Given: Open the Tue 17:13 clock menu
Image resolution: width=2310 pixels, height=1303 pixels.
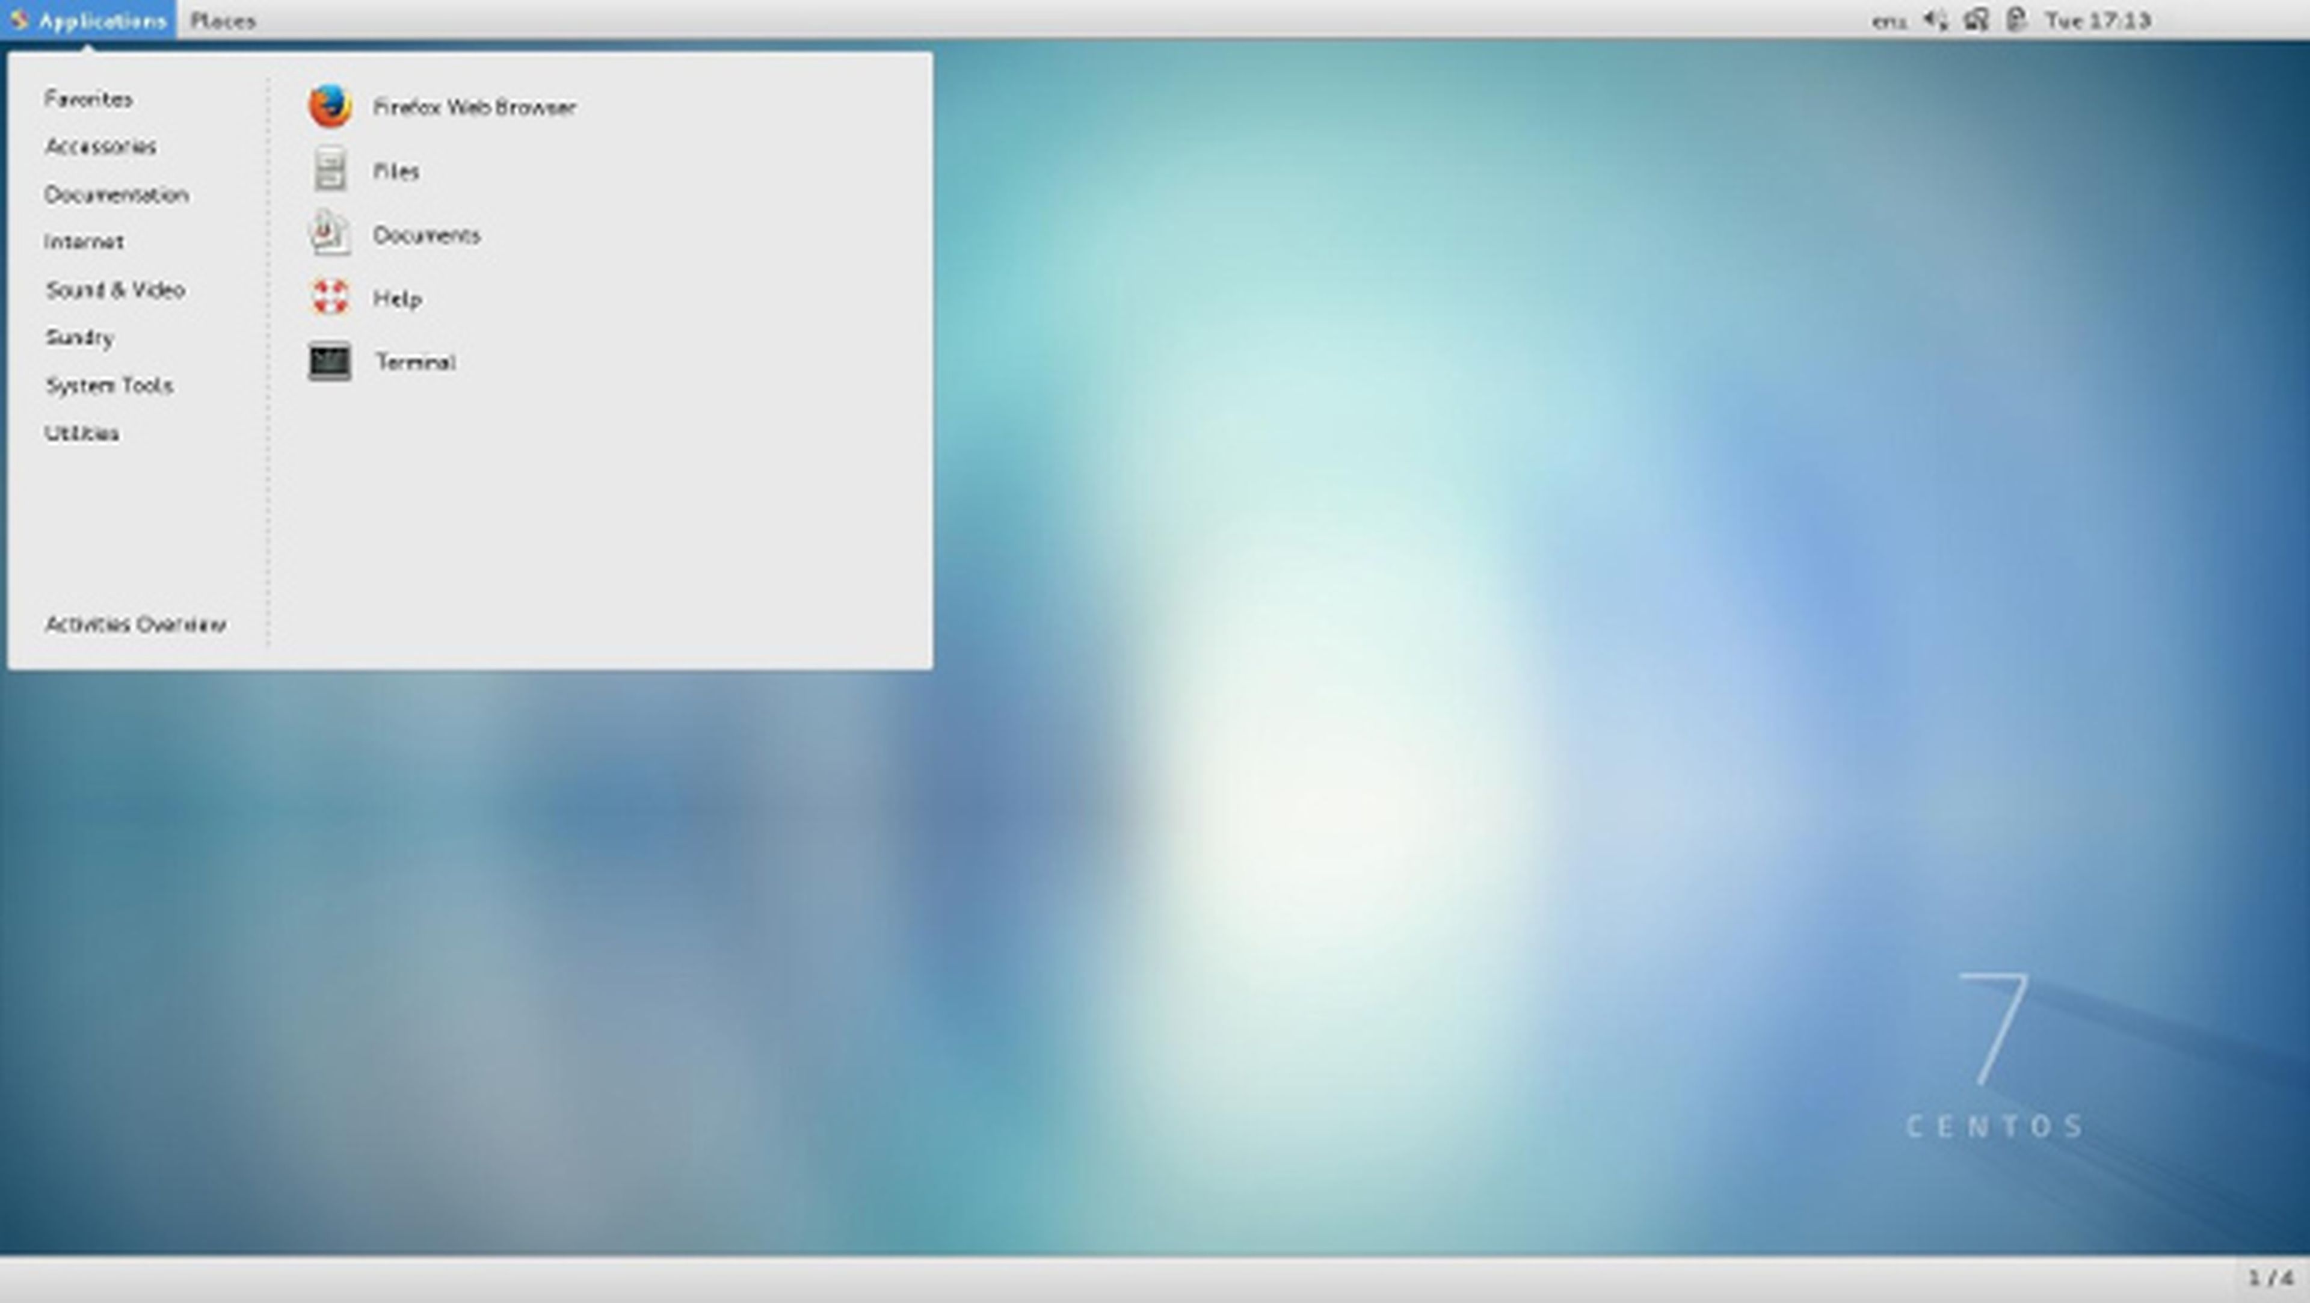Looking at the screenshot, I should coord(2098,20).
